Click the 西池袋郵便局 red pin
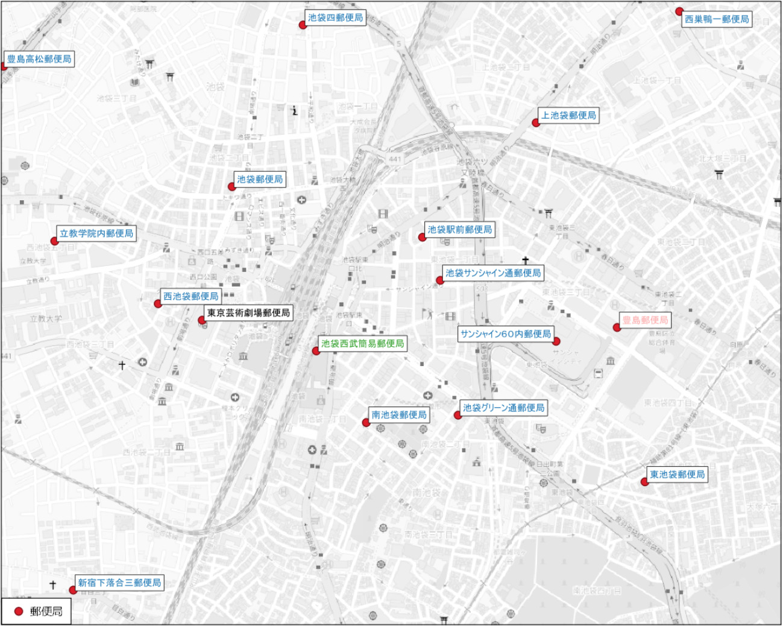 158,304
